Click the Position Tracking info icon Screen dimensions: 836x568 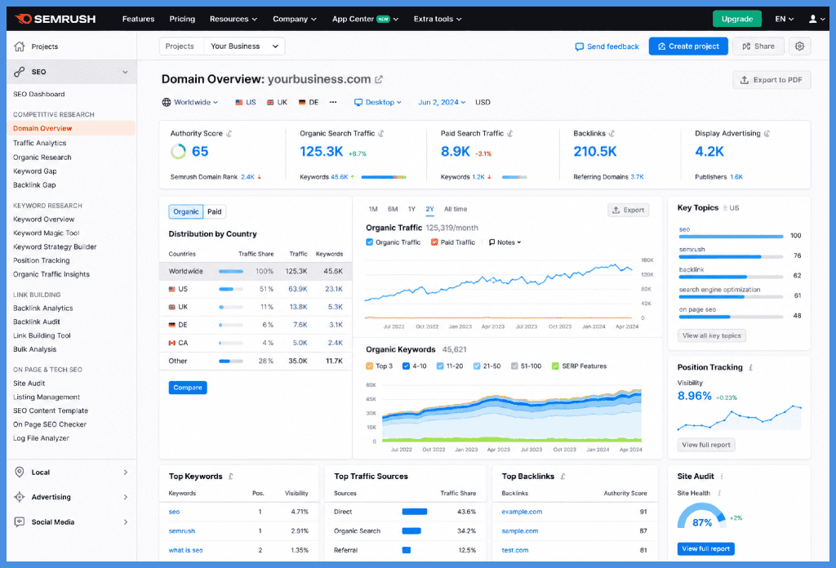pos(751,367)
